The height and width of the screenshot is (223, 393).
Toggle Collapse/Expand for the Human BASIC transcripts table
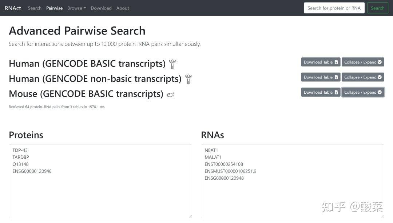click(363, 62)
